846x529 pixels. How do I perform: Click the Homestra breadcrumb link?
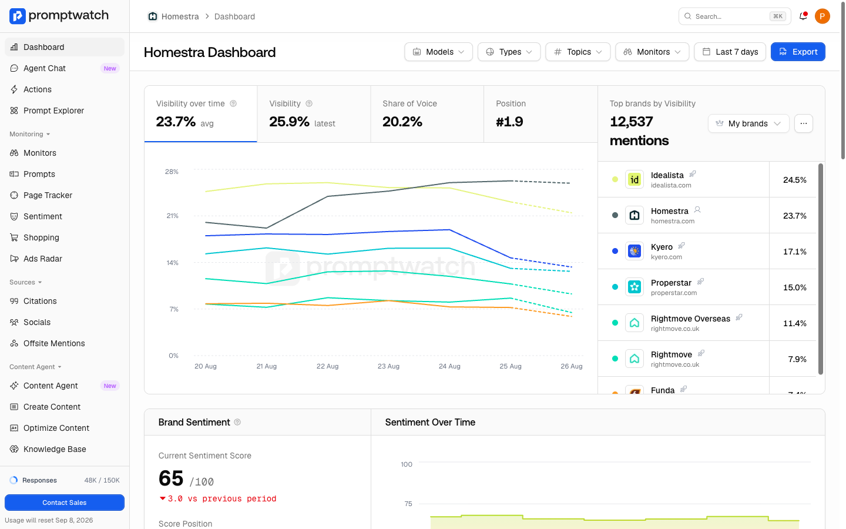[x=180, y=16]
